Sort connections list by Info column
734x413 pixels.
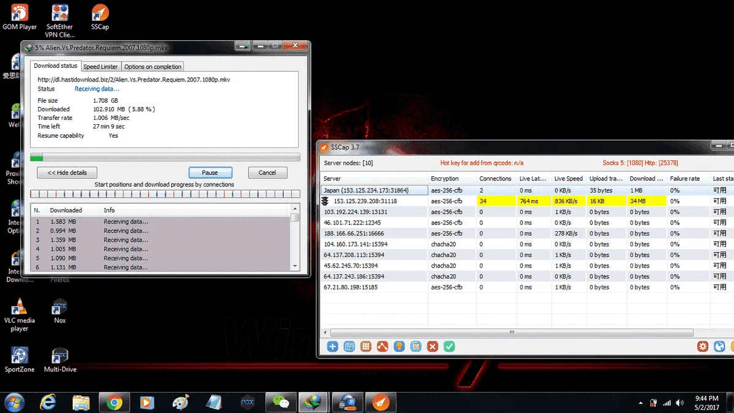click(195, 210)
